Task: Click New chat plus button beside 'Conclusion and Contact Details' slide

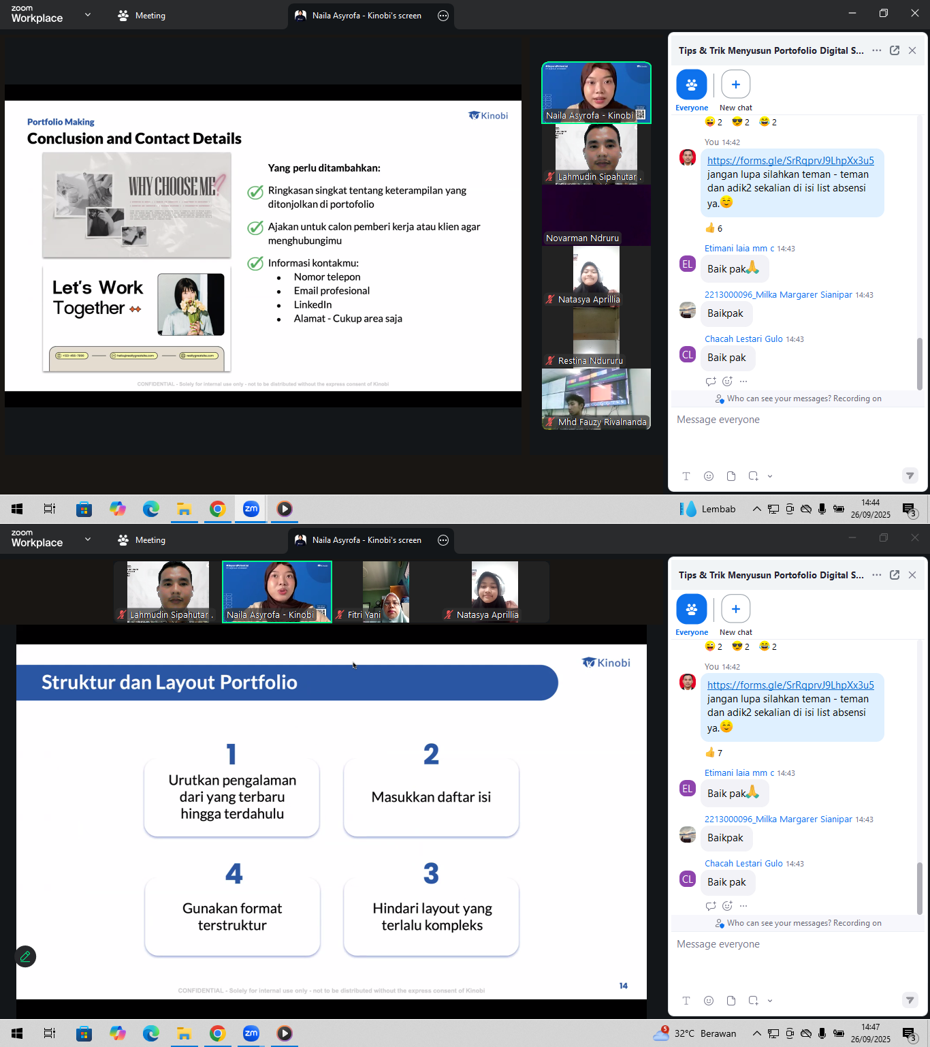Action: click(x=735, y=84)
